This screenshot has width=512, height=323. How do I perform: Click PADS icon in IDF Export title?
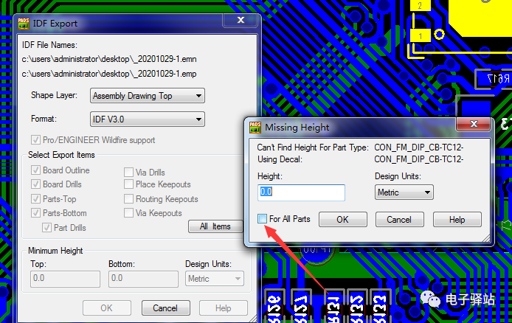coord(24,24)
